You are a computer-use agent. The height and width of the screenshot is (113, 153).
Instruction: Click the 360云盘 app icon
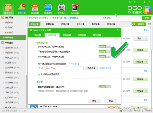(x=34, y=107)
